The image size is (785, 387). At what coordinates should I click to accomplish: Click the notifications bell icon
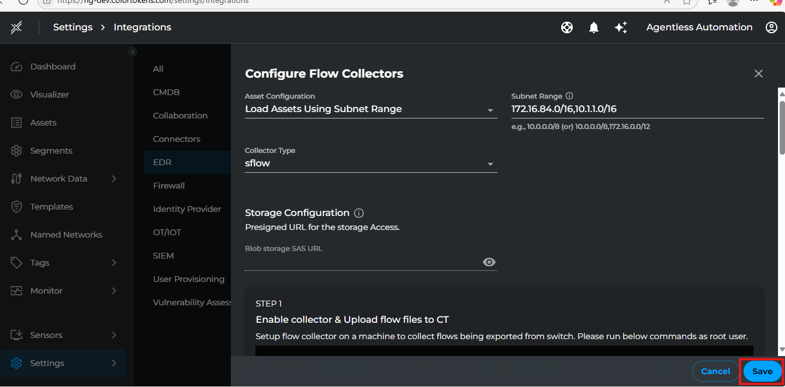click(x=593, y=27)
